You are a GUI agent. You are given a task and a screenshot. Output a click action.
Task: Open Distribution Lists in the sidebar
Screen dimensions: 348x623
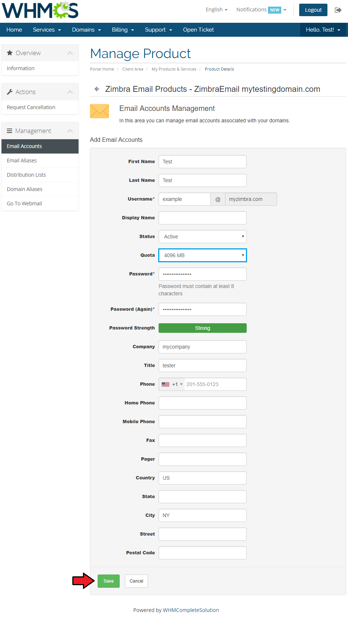click(x=40, y=175)
